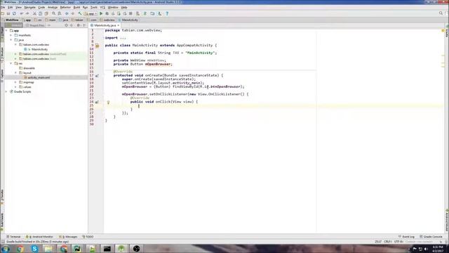
Task: Click the Stop square icon in toolbar
Action: (x=131, y=13)
